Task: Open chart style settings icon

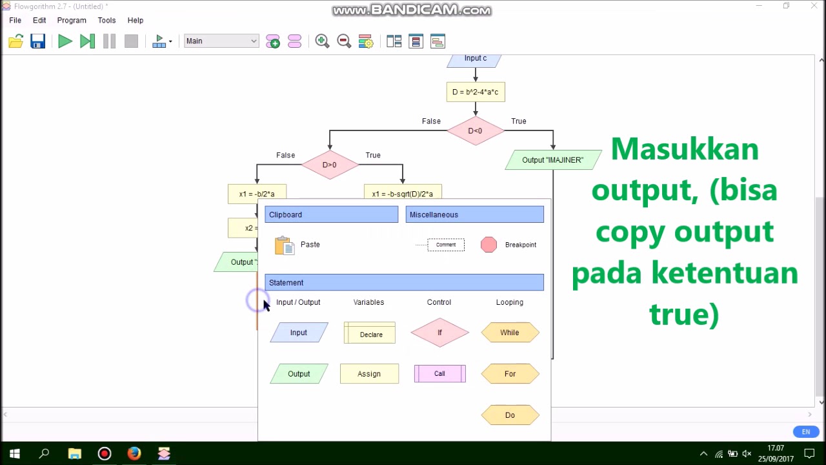Action: (x=365, y=41)
